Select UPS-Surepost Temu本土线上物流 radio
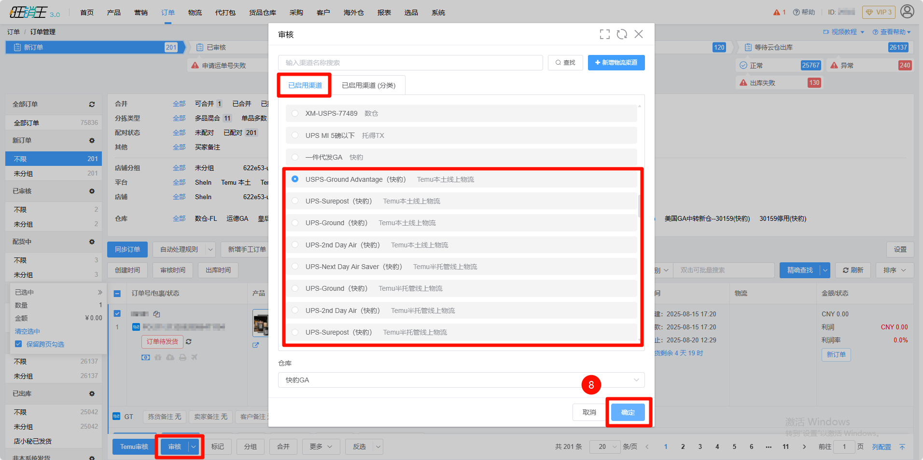 [x=295, y=201]
